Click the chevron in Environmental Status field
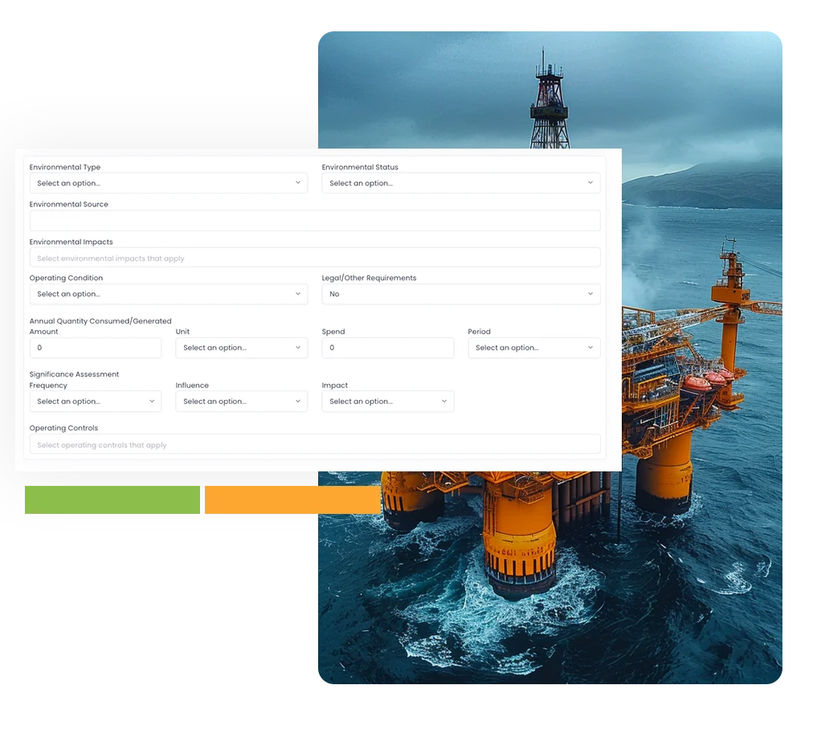817x734 pixels. click(x=590, y=183)
